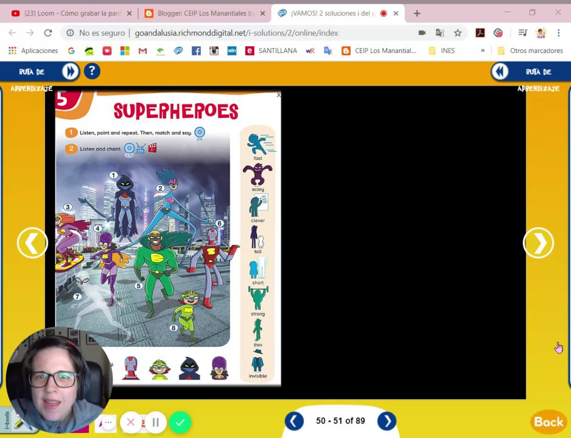Click the 'strong' vocabulary icon
The width and height of the screenshot is (571, 438).
pos(258,299)
